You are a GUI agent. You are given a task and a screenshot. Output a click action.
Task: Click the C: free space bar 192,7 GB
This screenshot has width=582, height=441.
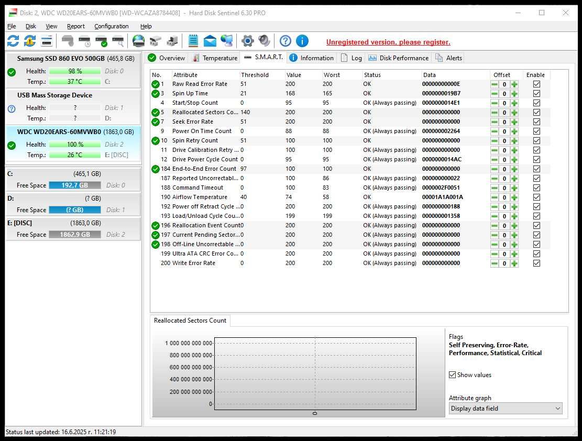pyautogui.click(x=74, y=185)
